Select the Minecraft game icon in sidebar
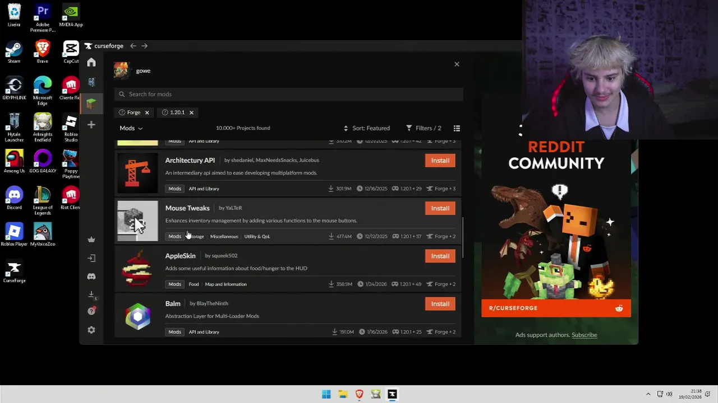The height and width of the screenshot is (403, 718). [x=91, y=104]
